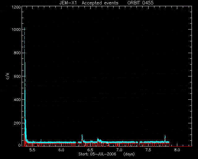
Task: Click the 1000 tick label on the y-axis
Action: (16, 30)
